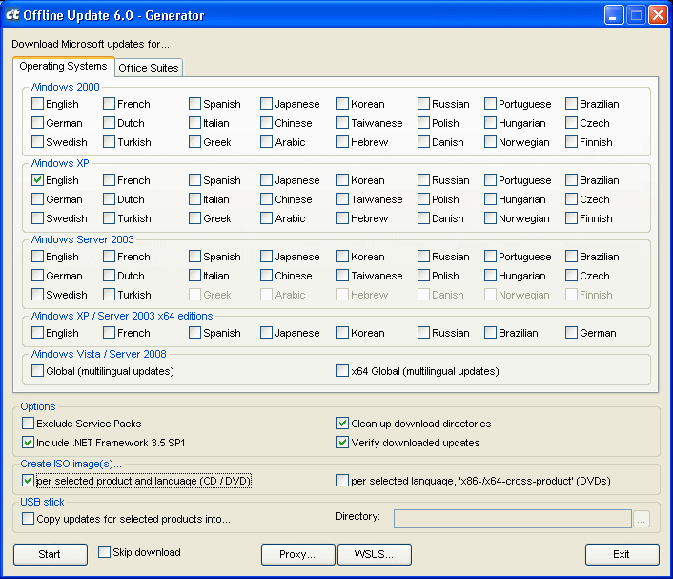Check German under x64 editions
673x579 pixels.
[x=571, y=333]
